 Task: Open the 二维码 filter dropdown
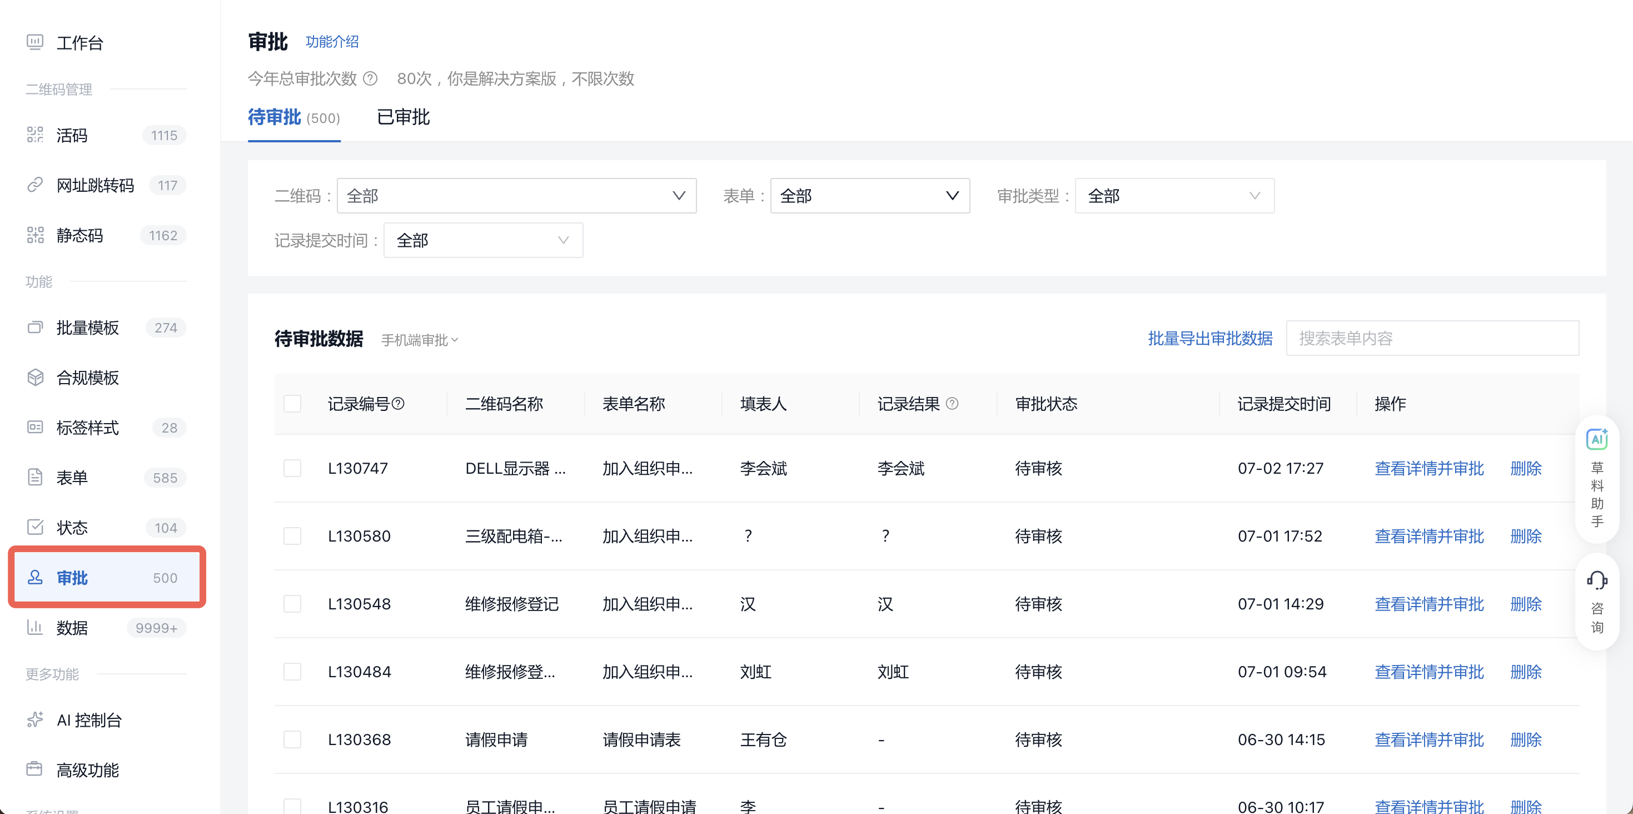click(x=517, y=196)
